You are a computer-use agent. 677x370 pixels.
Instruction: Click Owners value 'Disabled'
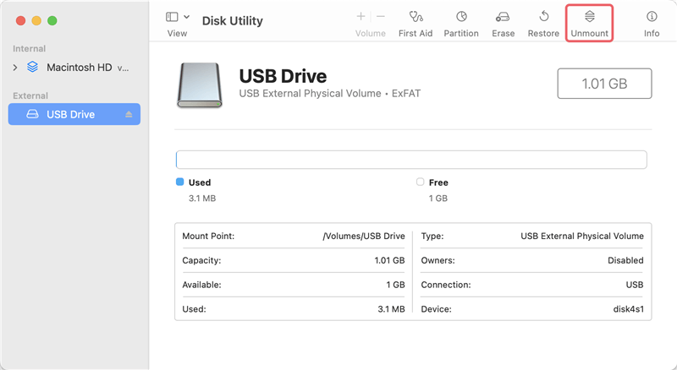[x=625, y=260]
